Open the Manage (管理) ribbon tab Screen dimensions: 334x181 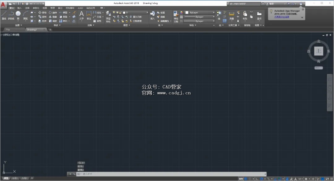[52, 8]
